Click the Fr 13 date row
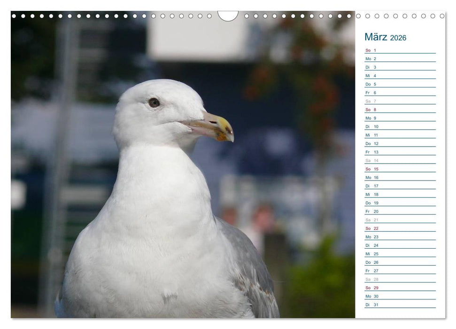456x329 pixels. 400,152
